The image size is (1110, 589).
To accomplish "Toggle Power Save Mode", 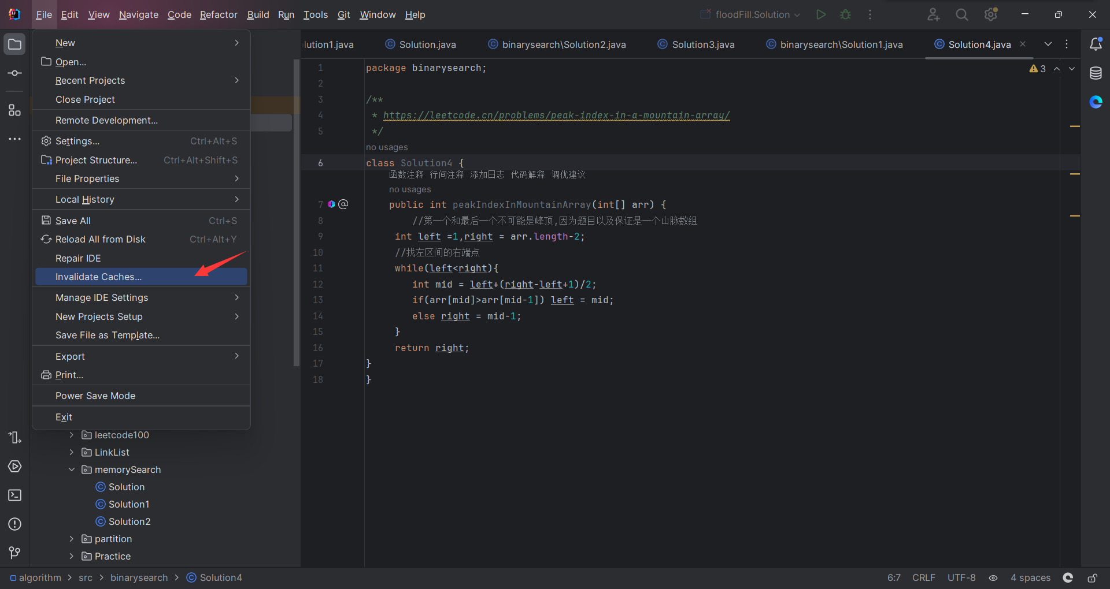I will pos(141,396).
